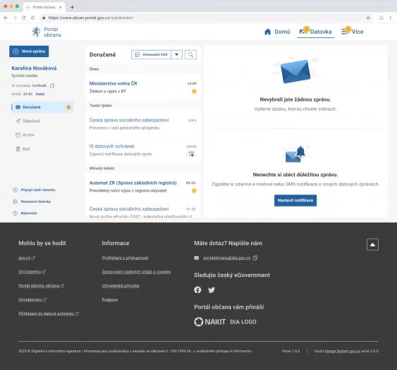The height and width of the screenshot is (370, 397).
Task: Open the Archiv folder
Action: 25,135
